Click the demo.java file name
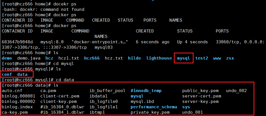This screenshot has height=116, width=266. (x=29, y=58)
